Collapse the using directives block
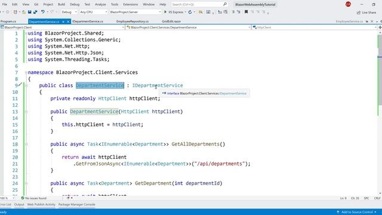This screenshot has width=382, height=215. tap(26, 33)
